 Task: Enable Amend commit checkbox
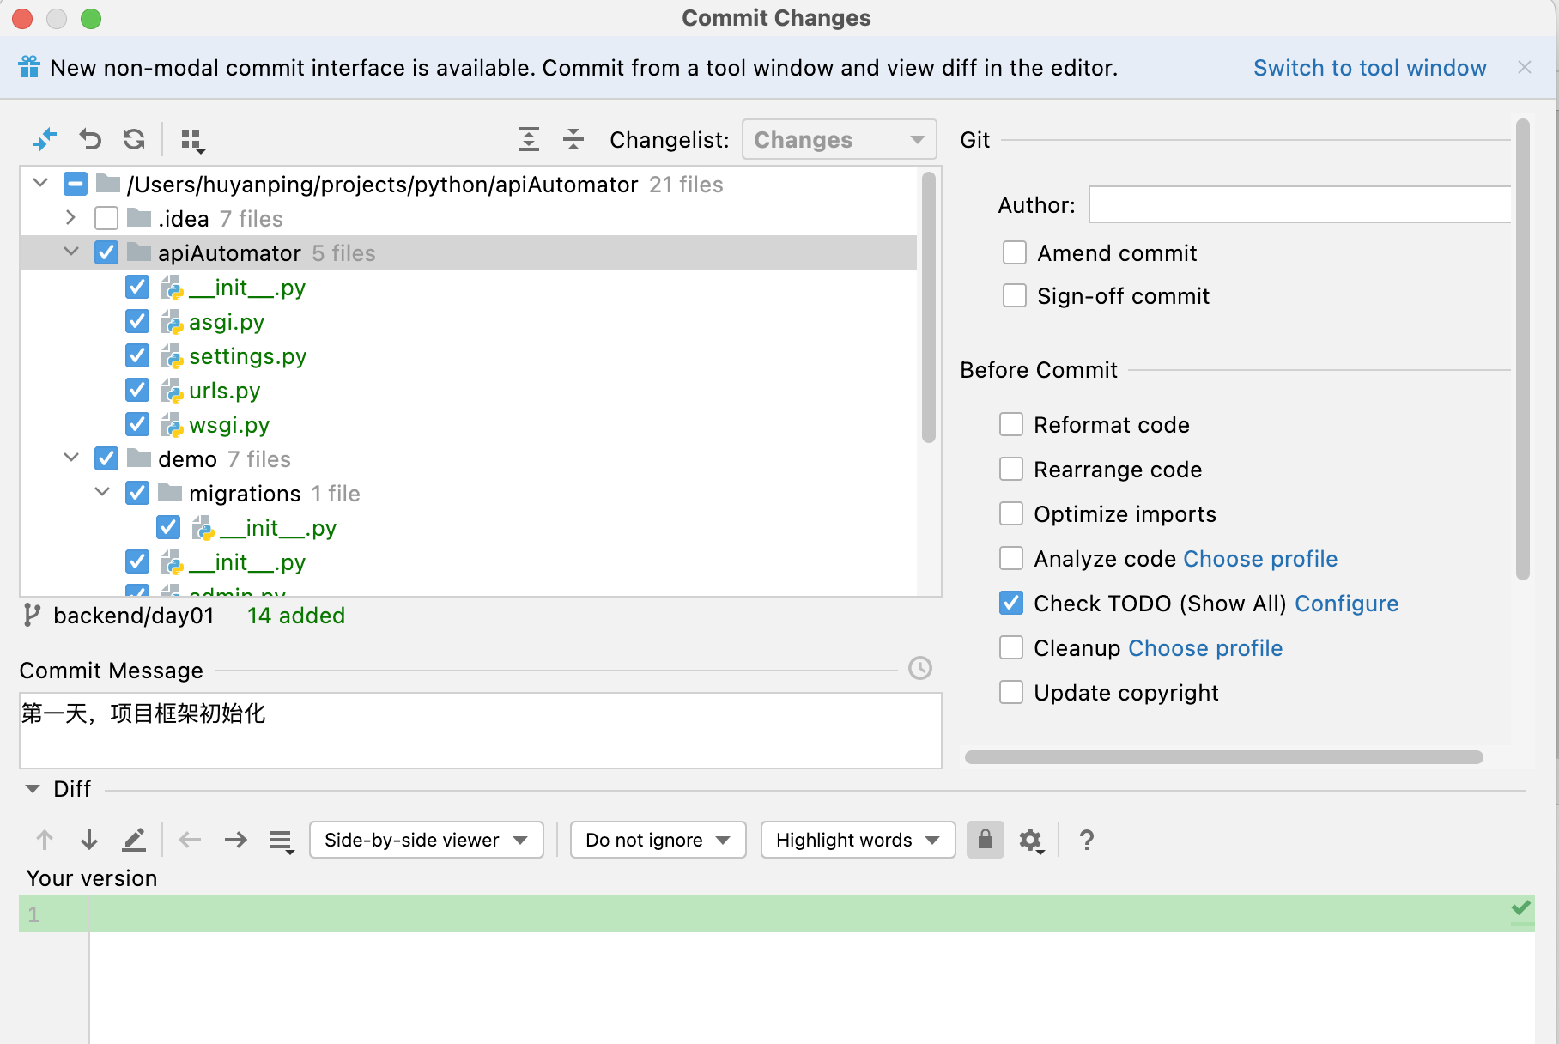pyautogui.click(x=1015, y=252)
